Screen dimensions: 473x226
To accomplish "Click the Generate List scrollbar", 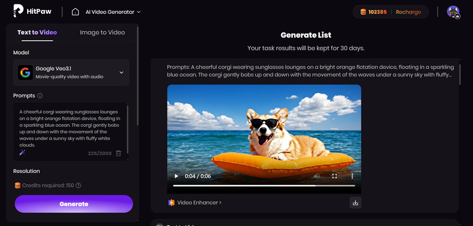I will click(460, 73).
